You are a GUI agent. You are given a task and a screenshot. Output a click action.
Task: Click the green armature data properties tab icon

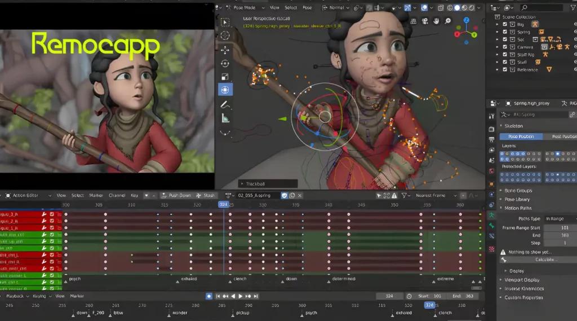pyautogui.click(x=491, y=215)
